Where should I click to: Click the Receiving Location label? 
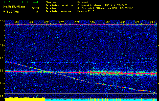[x=59, y=5]
